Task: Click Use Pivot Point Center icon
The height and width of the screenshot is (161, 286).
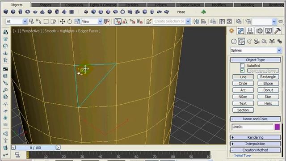Action: 107,21
